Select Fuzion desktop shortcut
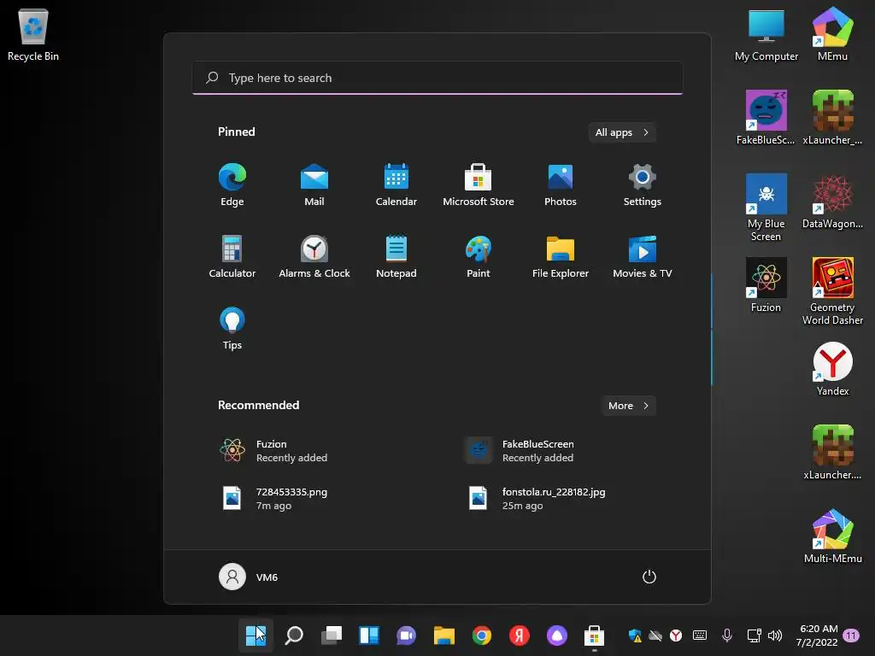This screenshot has width=875, height=656. click(x=766, y=285)
